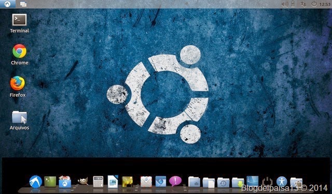Launch the green terminal in the dock

coord(50,182)
